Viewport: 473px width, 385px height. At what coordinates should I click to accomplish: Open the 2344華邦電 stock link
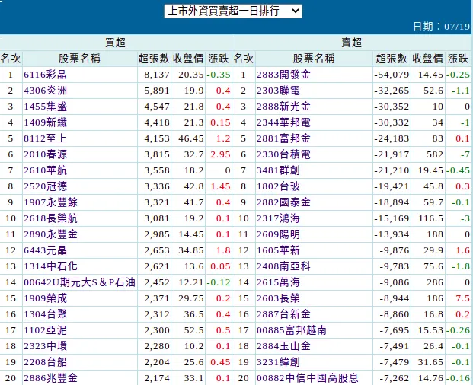(x=283, y=123)
